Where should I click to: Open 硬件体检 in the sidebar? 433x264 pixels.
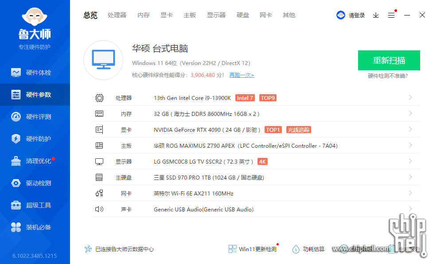click(x=35, y=73)
